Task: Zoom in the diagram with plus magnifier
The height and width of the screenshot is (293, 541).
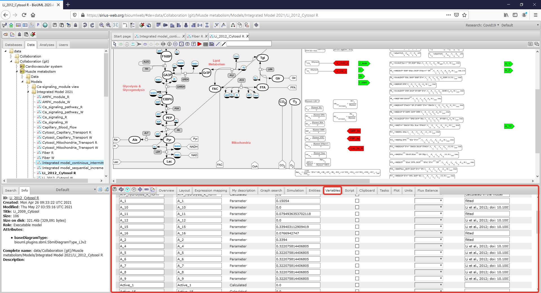Action: pyautogui.click(x=108, y=25)
